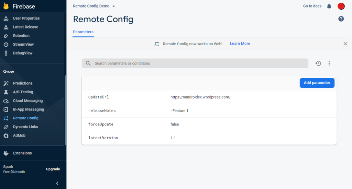The width and height of the screenshot is (352, 189).
Task: Dismiss the Remote Config web banner
Action: pos(345,44)
